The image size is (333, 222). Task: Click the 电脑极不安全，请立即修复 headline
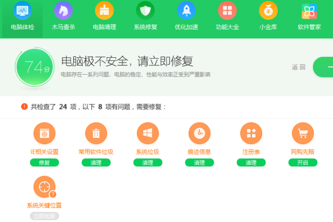point(127,61)
